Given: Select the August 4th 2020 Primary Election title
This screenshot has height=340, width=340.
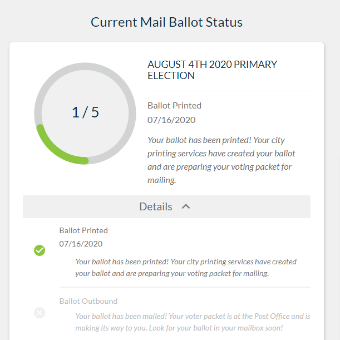Looking at the screenshot, I should coord(212,70).
